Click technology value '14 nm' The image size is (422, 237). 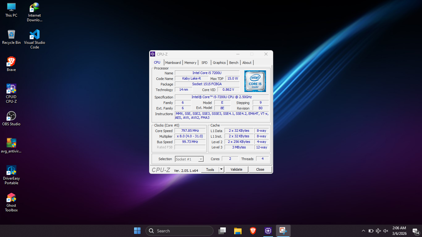pos(184,89)
